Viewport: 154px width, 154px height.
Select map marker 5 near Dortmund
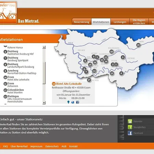123,57
